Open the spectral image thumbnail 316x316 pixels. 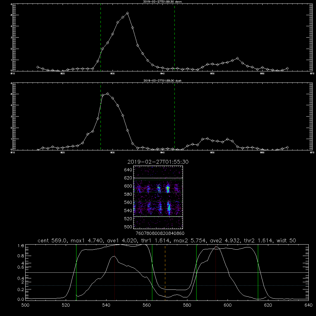158,197
